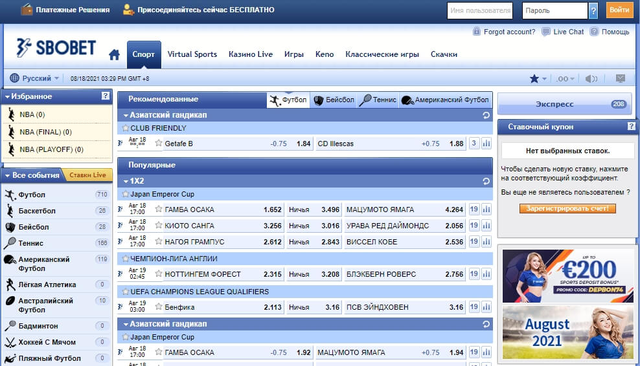Collapse the Избранное panel

point(7,97)
